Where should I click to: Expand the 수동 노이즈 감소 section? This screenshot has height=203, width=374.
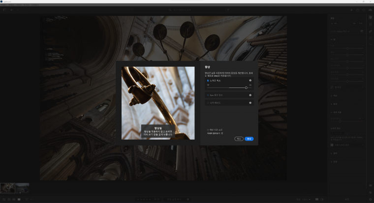pyautogui.click(x=347, y=145)
